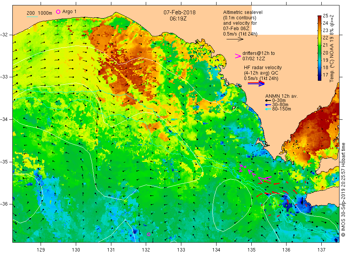The width and height of the screenshot is (348, 255).
Task: Click the black 0-30m ANMN arrow
Action: pyautogui.click(x=268, y=100)
